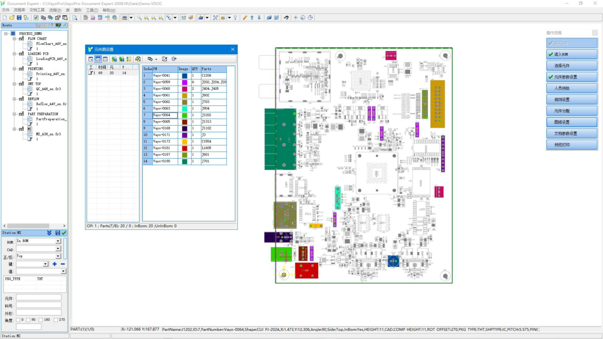Click the print preview magnifier page icon

74,18
